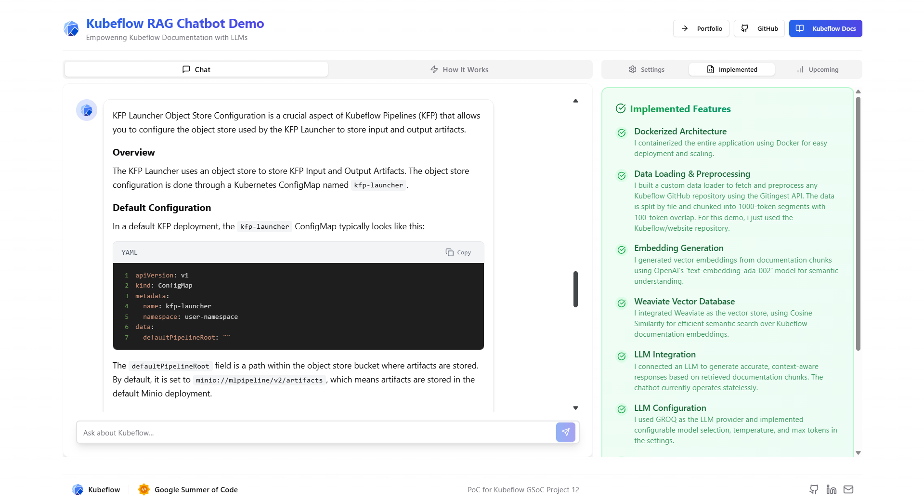Click the Overview heading in the answer
The width and height of the screenshot is (924, 500).
click(x=134, y=152)
